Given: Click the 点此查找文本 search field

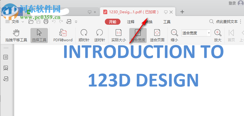Looking at the screenshot, I should pyautogui.click(x=227, y=22).
